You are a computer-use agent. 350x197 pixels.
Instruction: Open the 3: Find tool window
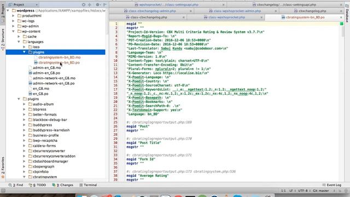click(x=16, y=185)
